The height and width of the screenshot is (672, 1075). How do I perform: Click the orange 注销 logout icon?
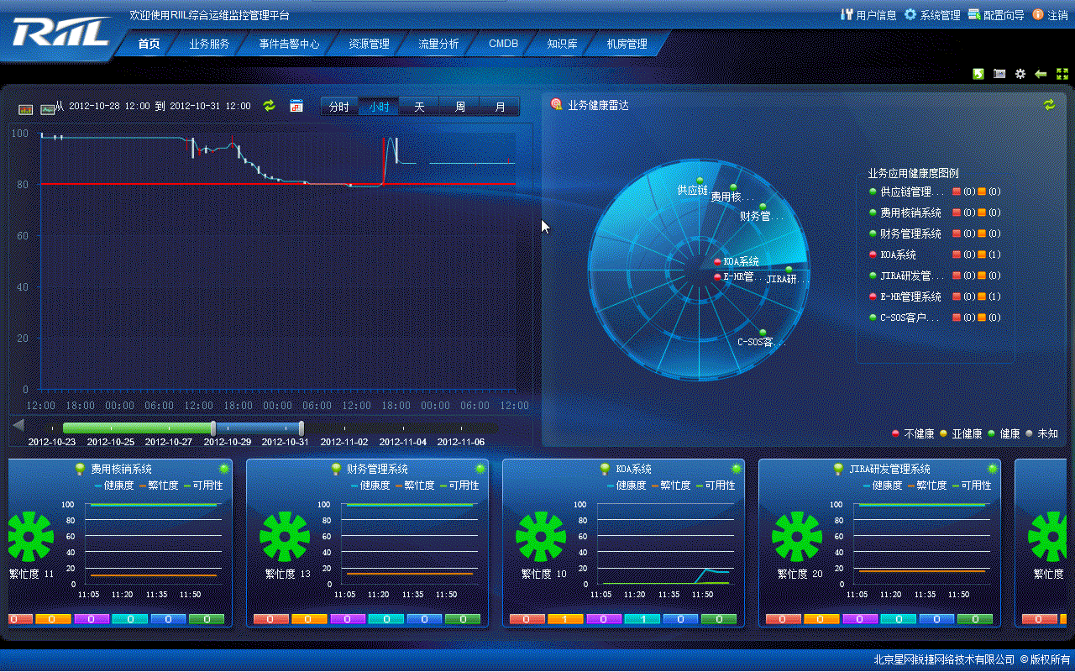pyautogui.click(x=1038, y=14)
